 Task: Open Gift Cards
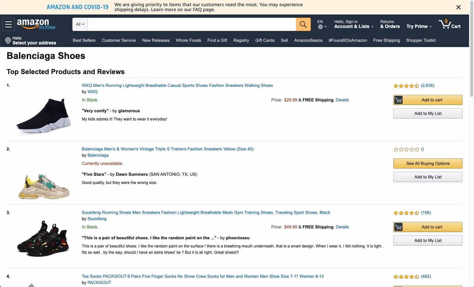pos(265,40)
